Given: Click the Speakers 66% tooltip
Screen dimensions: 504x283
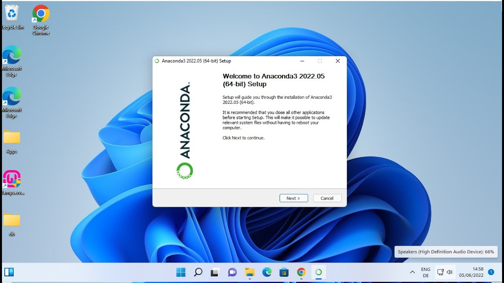Looking at the screenshot, I should (x=446, y=252).
